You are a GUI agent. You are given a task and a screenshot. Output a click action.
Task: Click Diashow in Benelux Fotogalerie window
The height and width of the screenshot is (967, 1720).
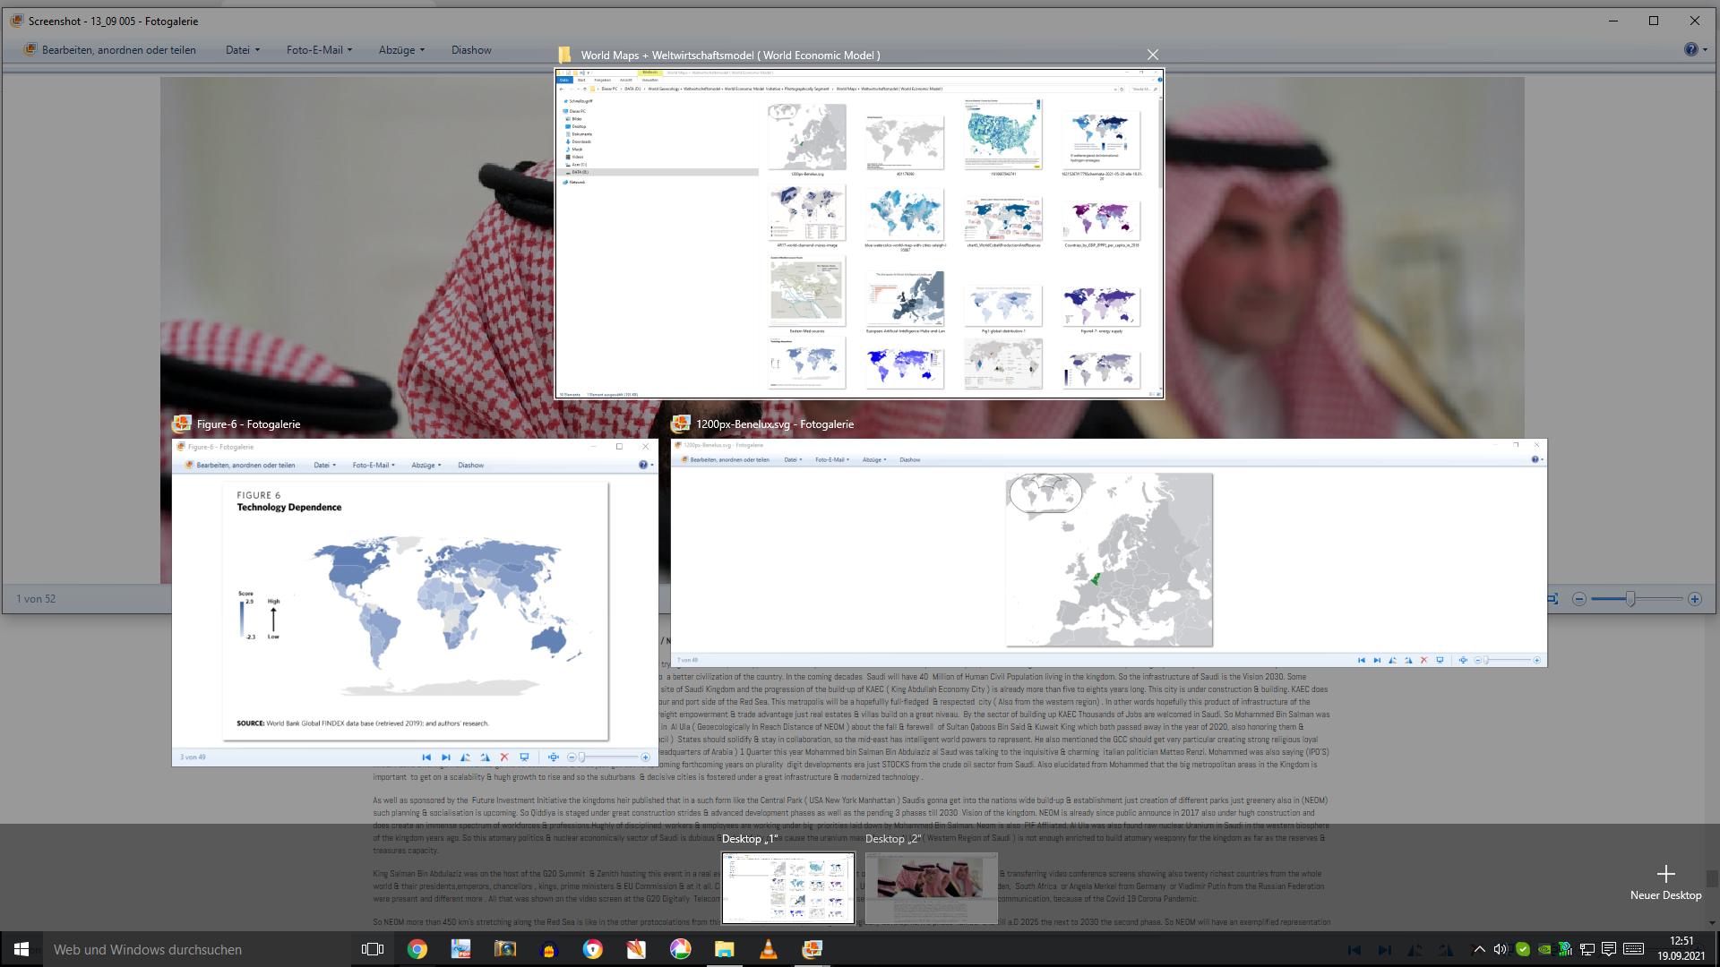tap(910, 460)
